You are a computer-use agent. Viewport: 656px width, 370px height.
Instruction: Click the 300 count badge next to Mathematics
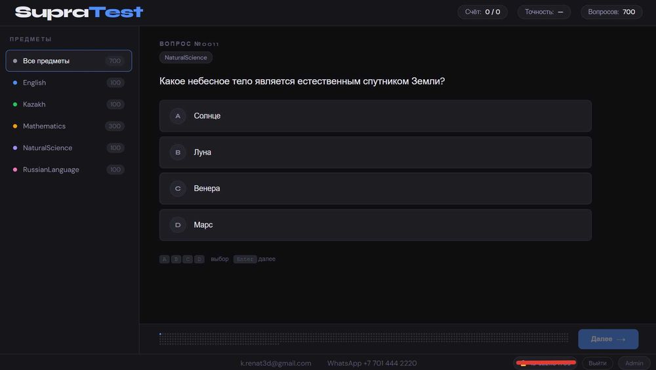115,126
